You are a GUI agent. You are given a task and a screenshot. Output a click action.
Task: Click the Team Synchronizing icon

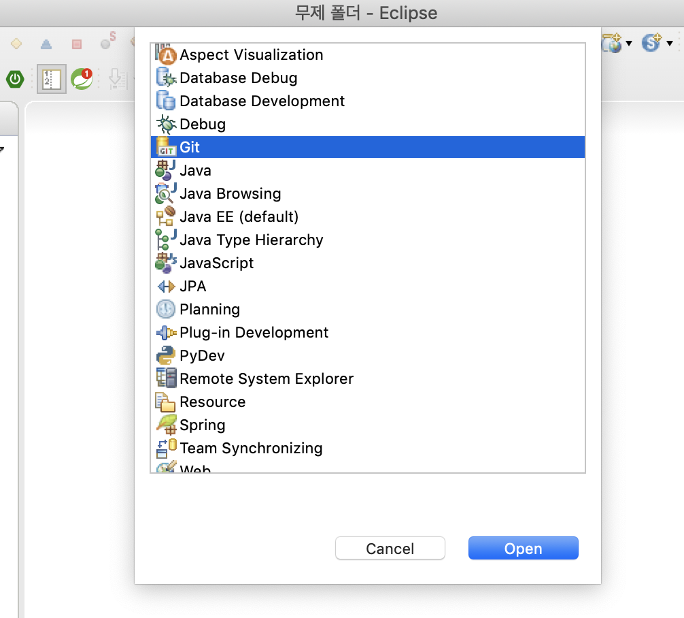coord(166,448)
